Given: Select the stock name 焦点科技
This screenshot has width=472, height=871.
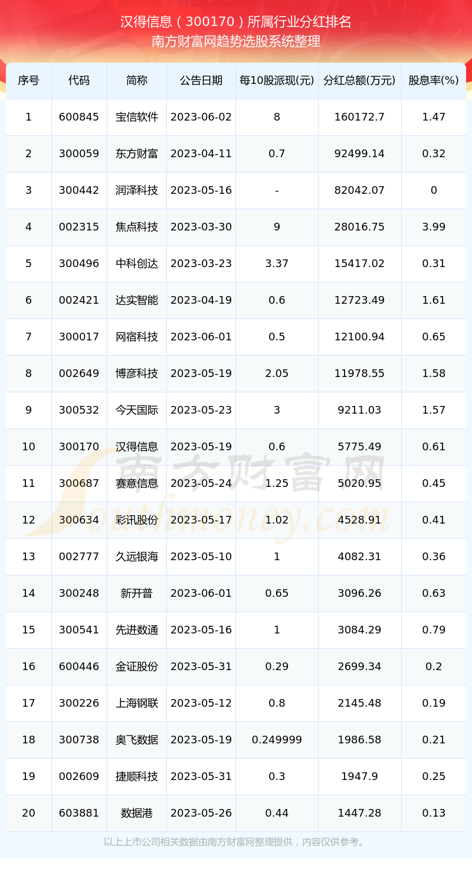Looking at the screenshot, I should click(x=137, y=227).
